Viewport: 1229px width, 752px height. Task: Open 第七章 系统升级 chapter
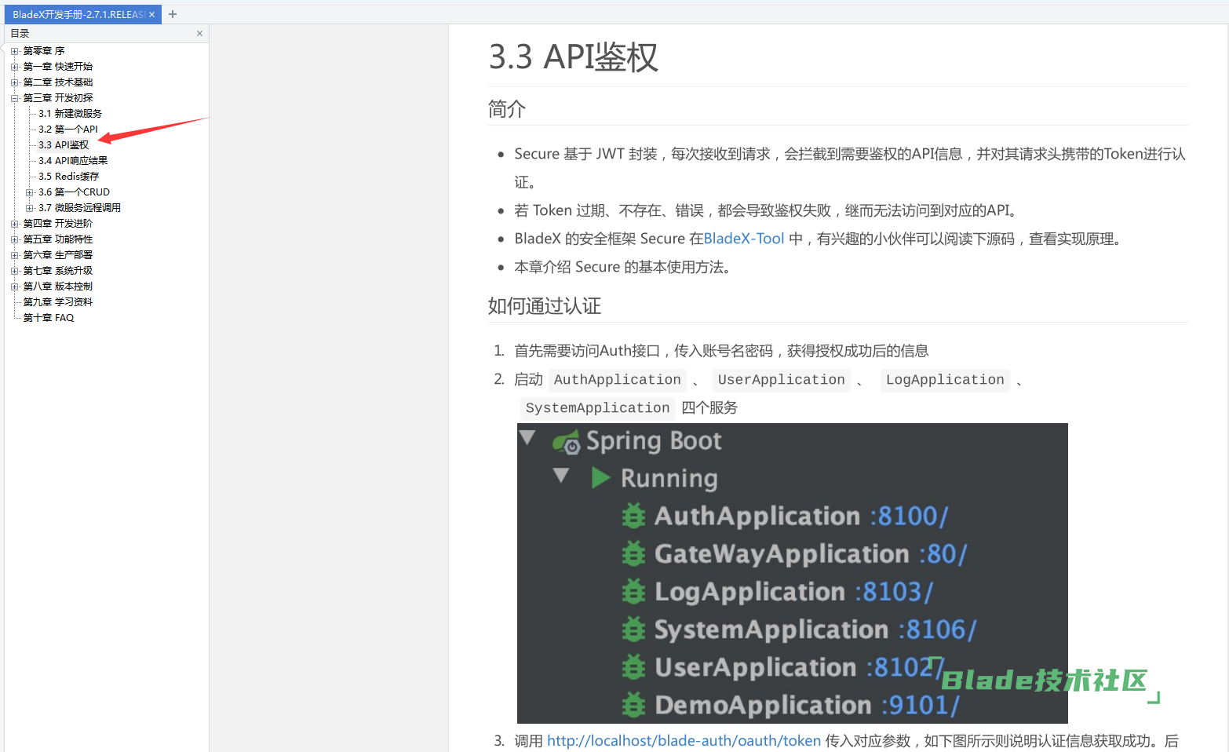point(58,271)
